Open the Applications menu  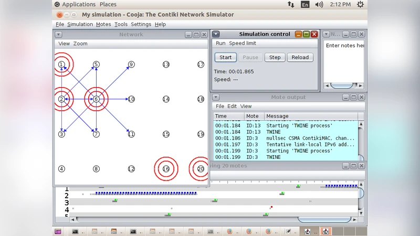click(79, 4)
